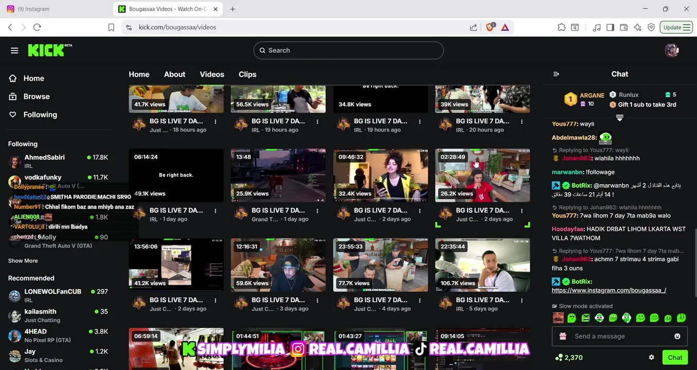Viewport: 697px width, 370px height.
Task: Open the bougassaa_ Instagram link
Action: click(609, 290)
